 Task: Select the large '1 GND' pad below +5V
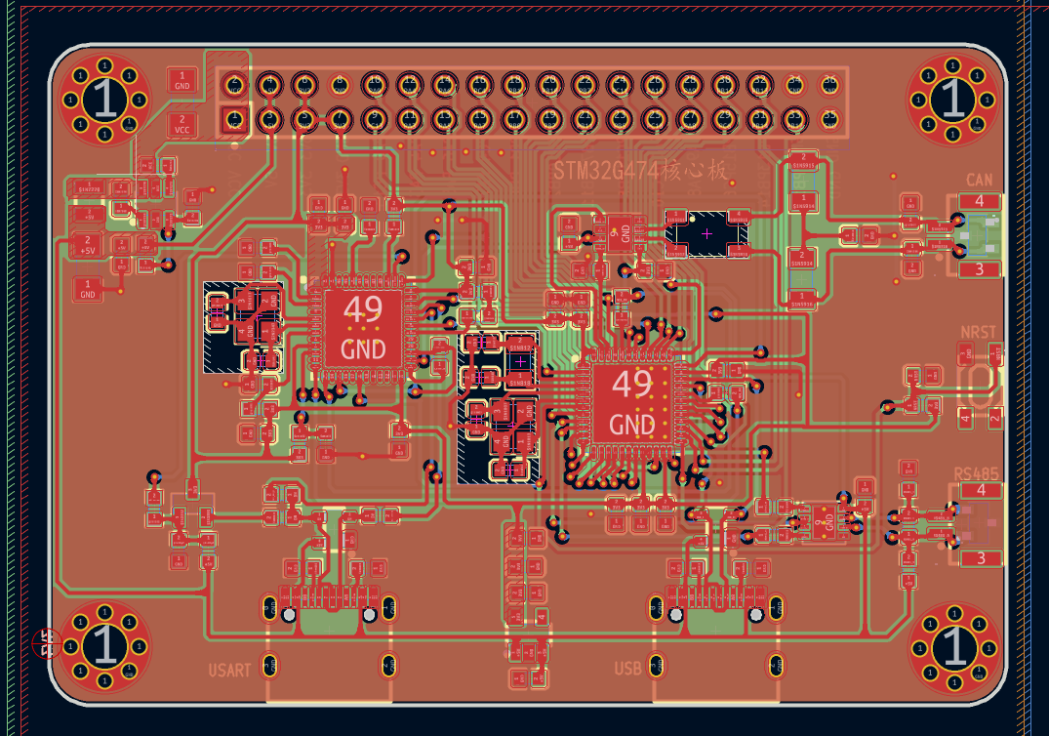click(88, 289)
